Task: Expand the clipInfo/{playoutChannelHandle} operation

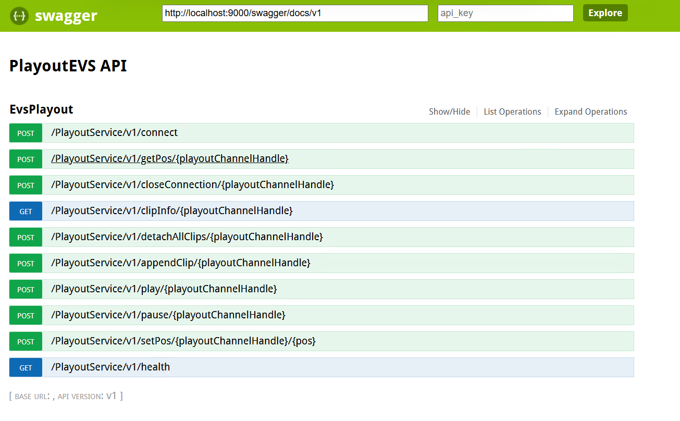Action: click(172, 211)
